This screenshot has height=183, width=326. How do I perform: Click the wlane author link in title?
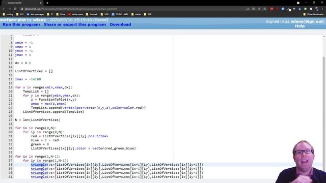click(x=39, y=20)
